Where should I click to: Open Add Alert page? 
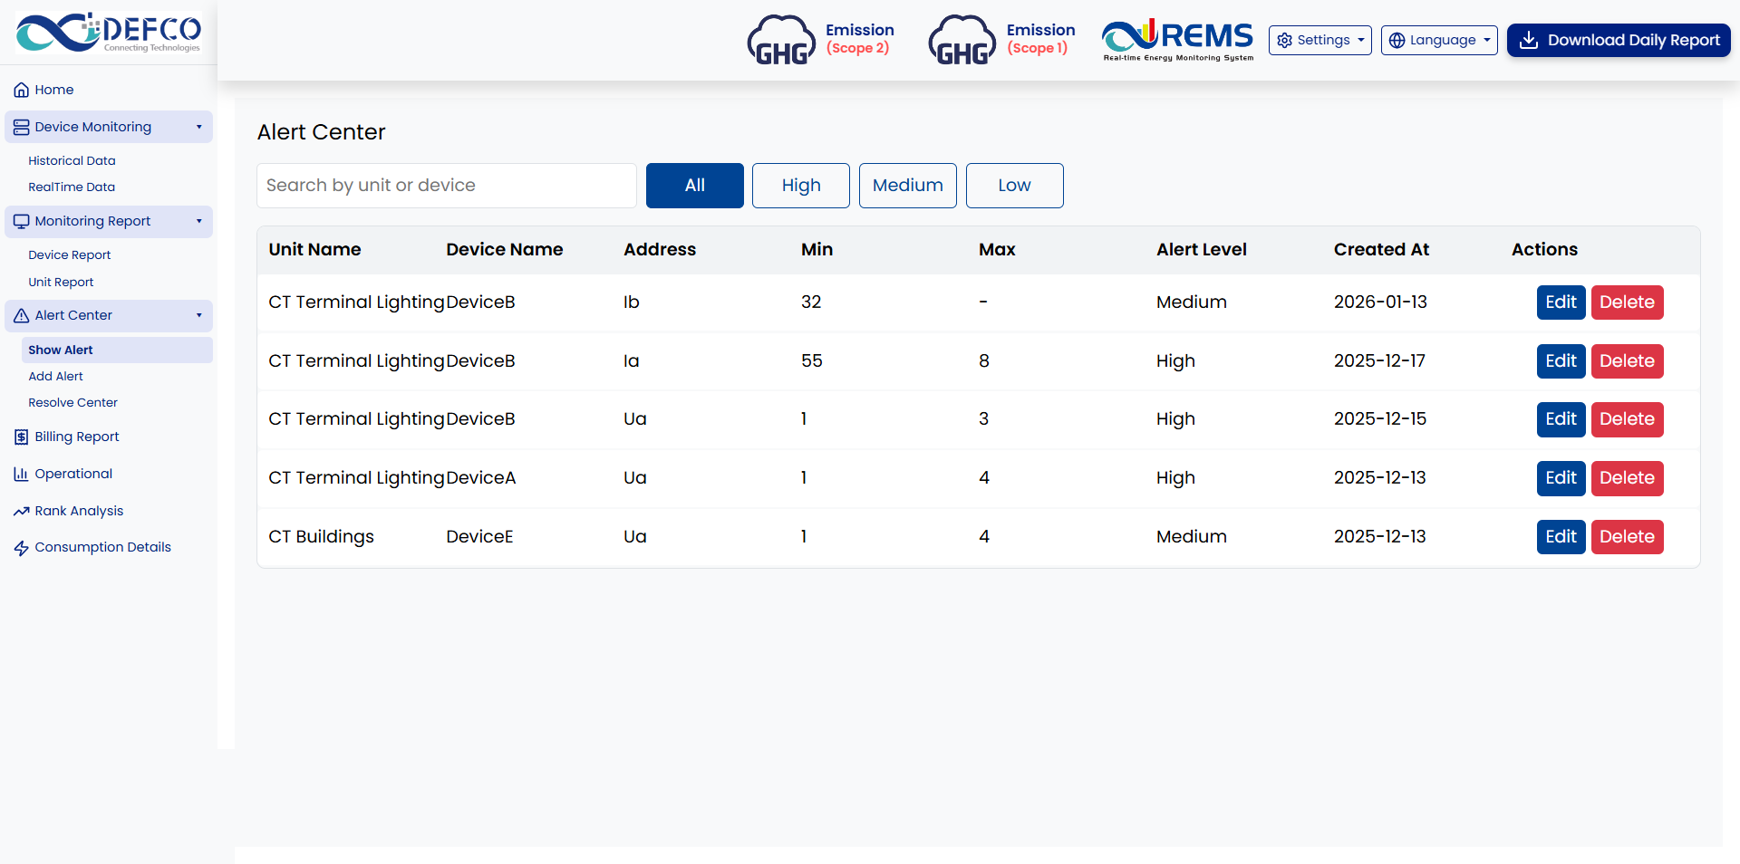click(55, 376)
